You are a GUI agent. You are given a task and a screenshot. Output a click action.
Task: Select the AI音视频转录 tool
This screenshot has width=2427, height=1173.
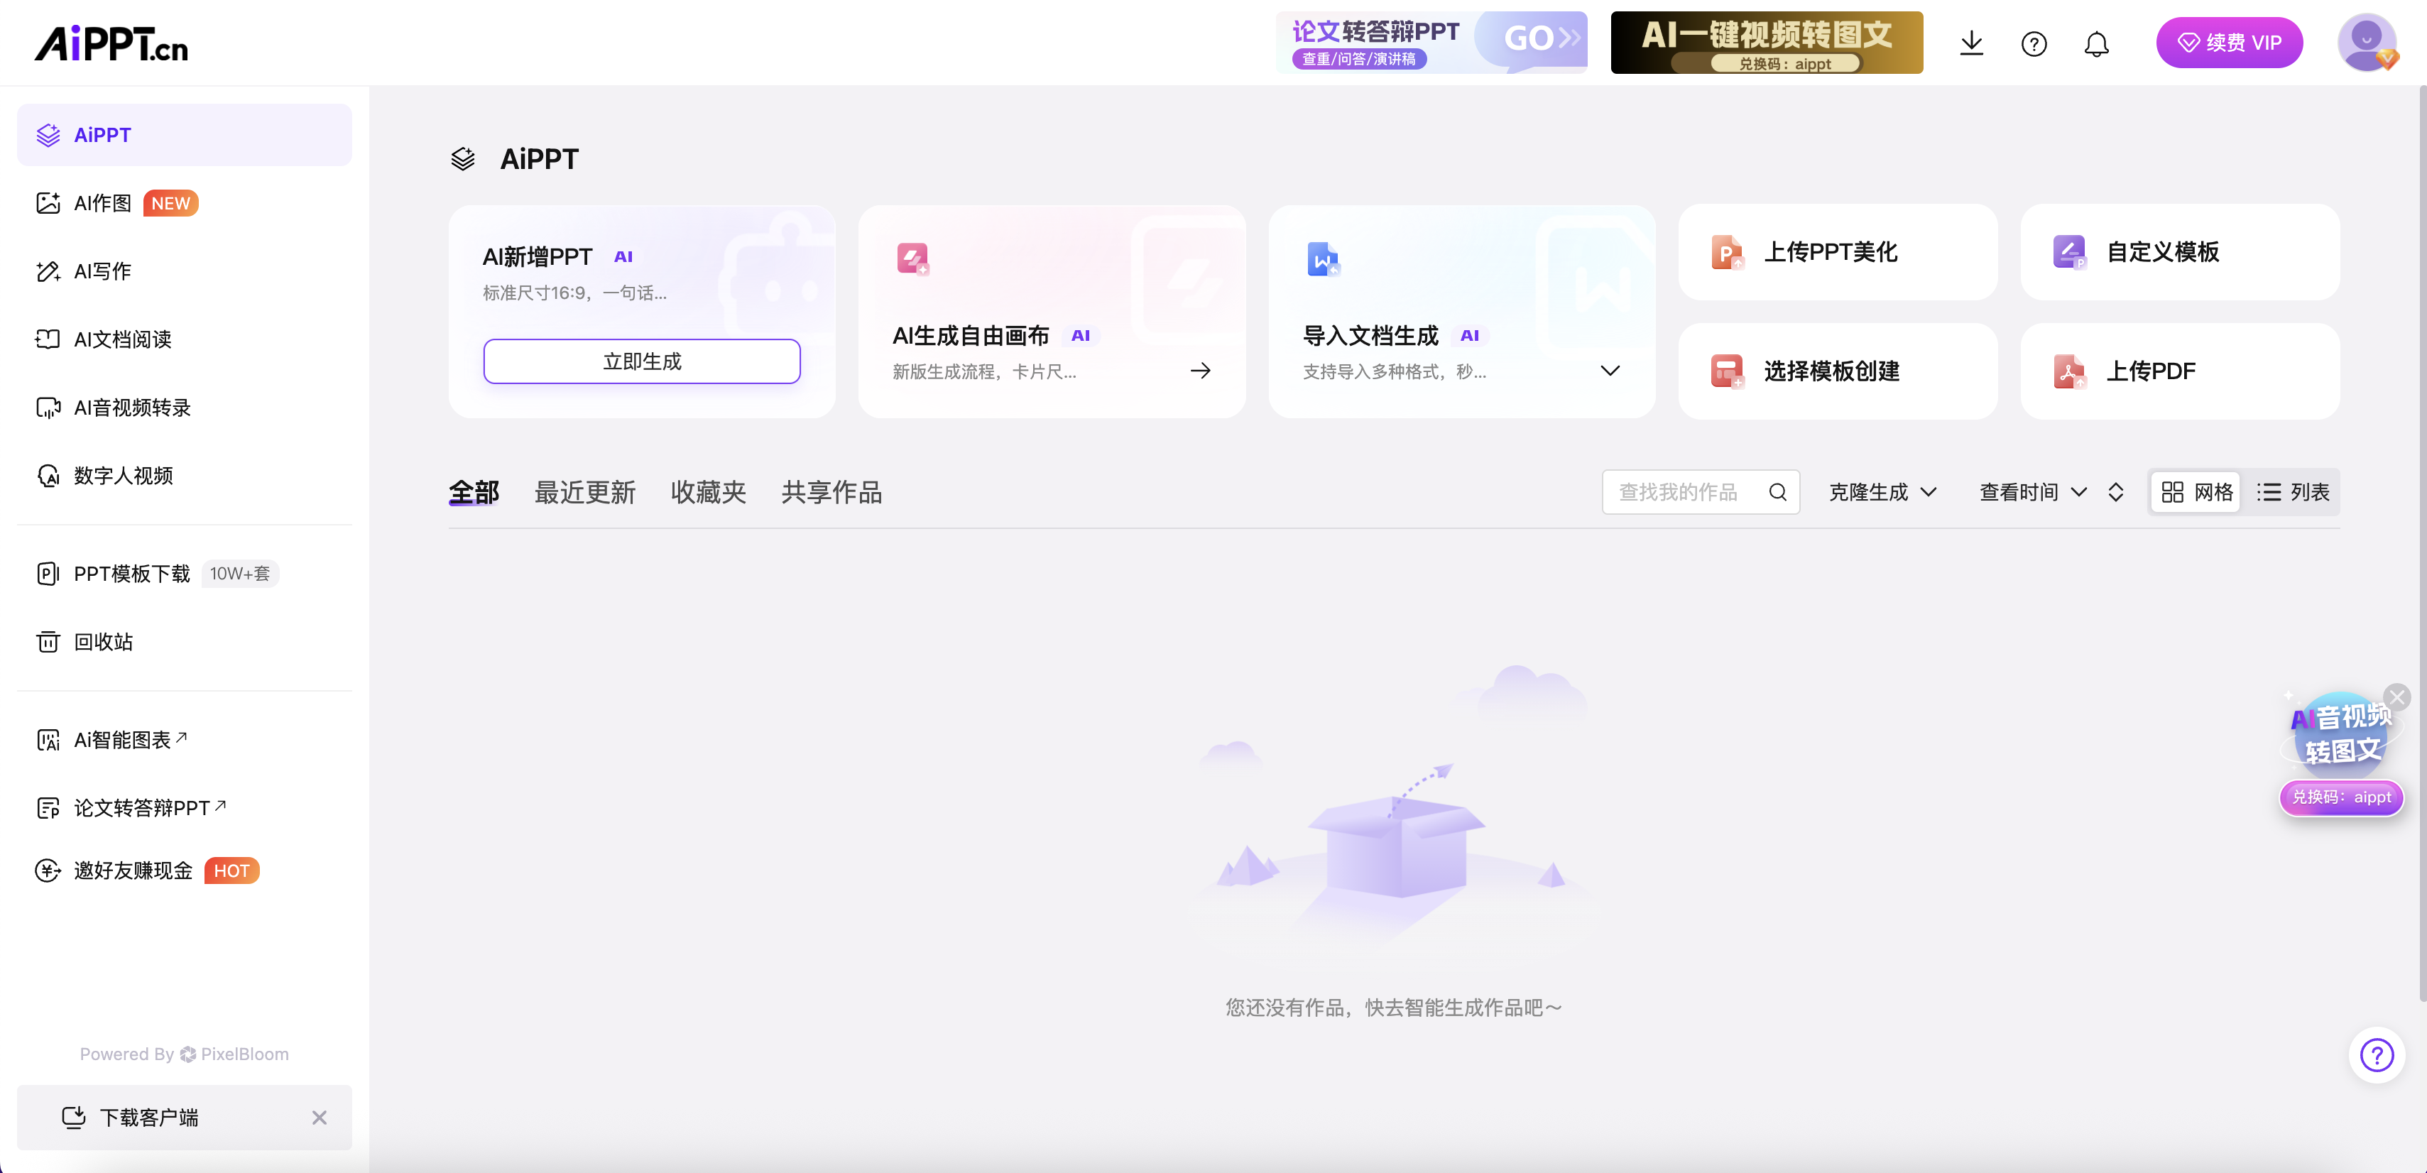click(132, 407)
